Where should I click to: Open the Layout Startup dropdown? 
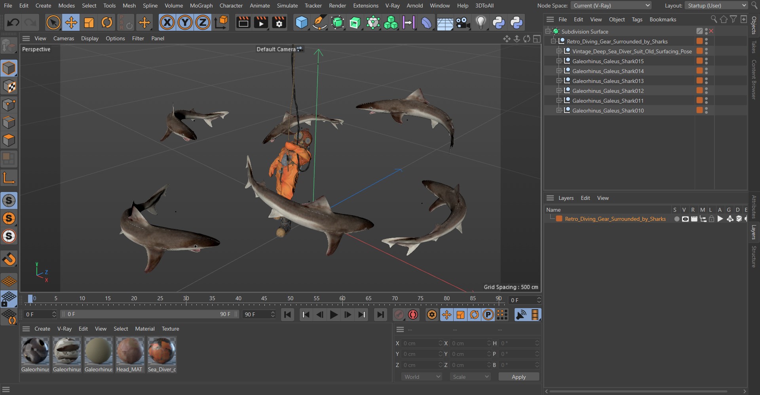717,6
